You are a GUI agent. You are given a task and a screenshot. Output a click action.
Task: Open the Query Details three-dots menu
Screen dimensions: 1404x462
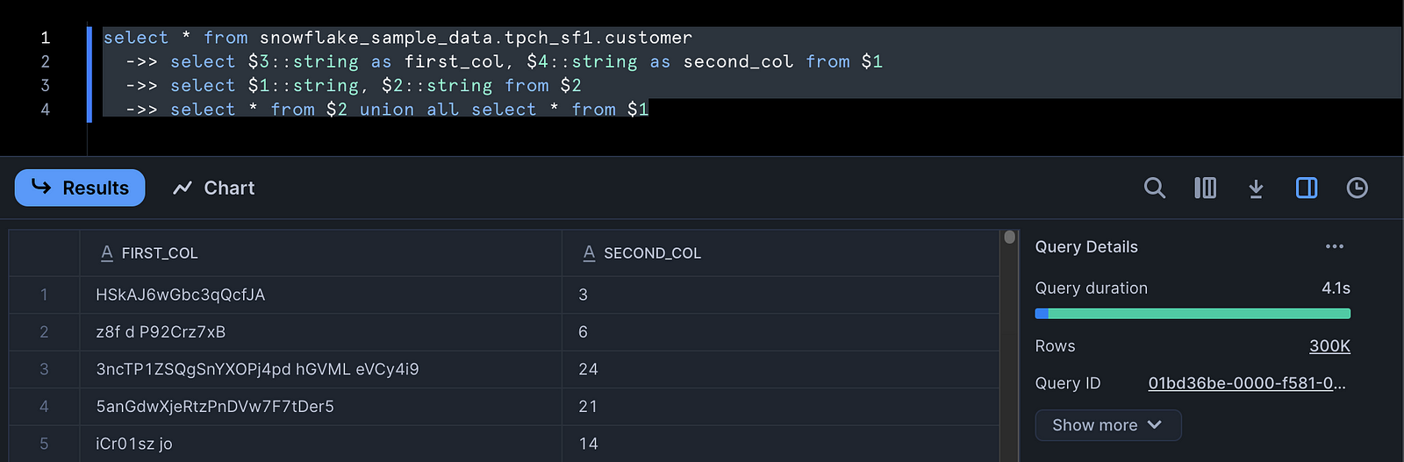pos(1335,246)
